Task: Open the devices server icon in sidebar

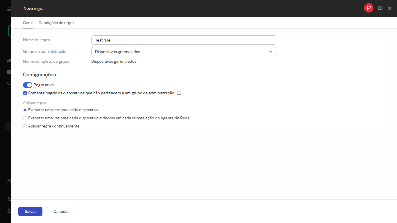Action: pos(9,72)
